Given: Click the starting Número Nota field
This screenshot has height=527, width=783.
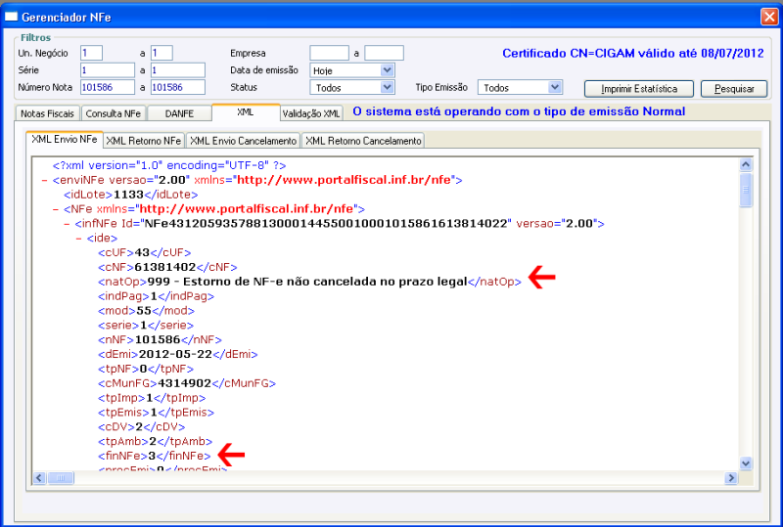Looking at the screenshot, I should click(x=108, y=87).
